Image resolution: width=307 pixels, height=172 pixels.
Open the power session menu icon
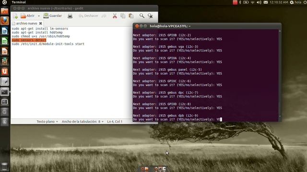point(305,2)
